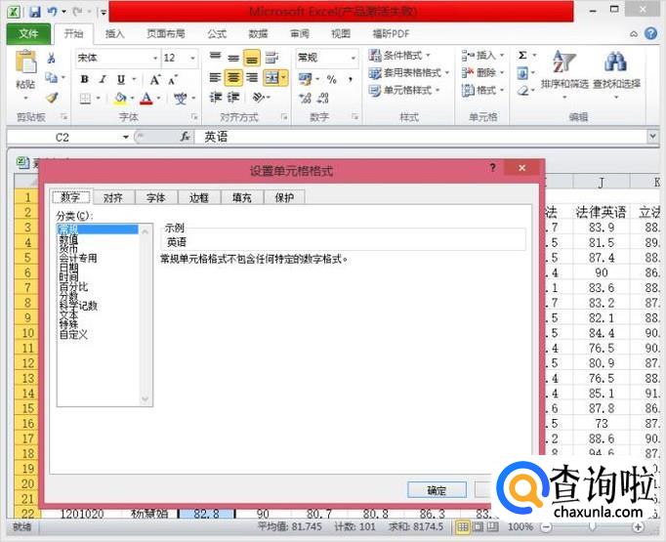Open 单元格样式 cell styles menu
The height and width of the screenshot is (542, 666).
click(x=404, y=90)
